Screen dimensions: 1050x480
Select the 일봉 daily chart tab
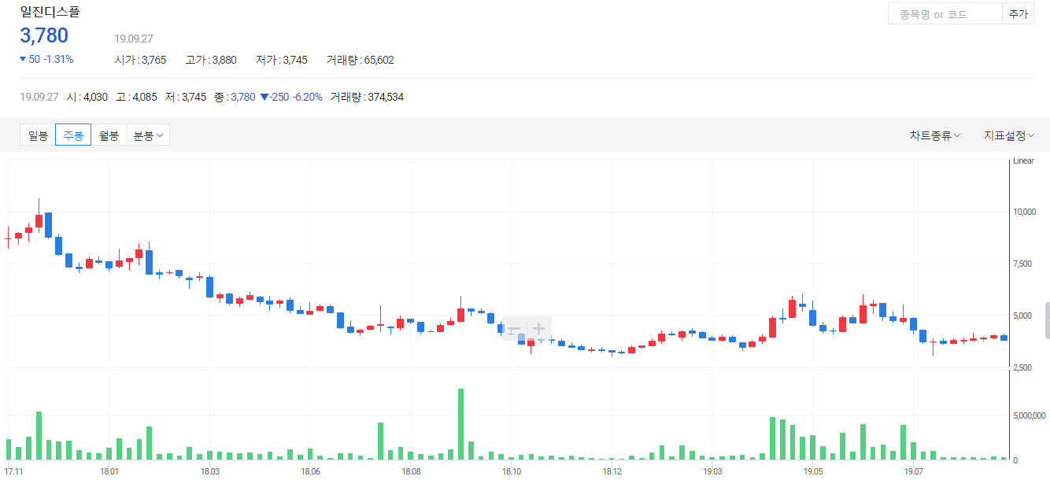pyautogui.click(x=38, y=135)
